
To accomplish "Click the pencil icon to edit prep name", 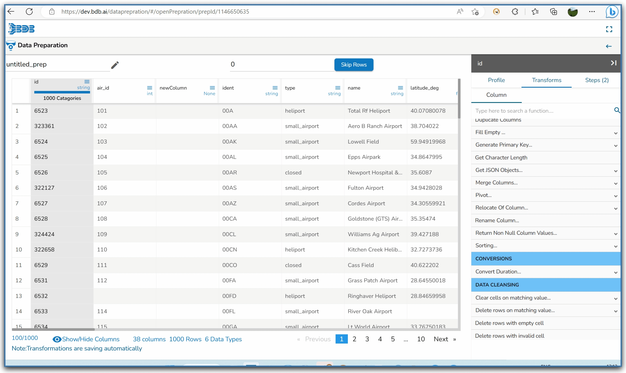I will click(115, 65).
